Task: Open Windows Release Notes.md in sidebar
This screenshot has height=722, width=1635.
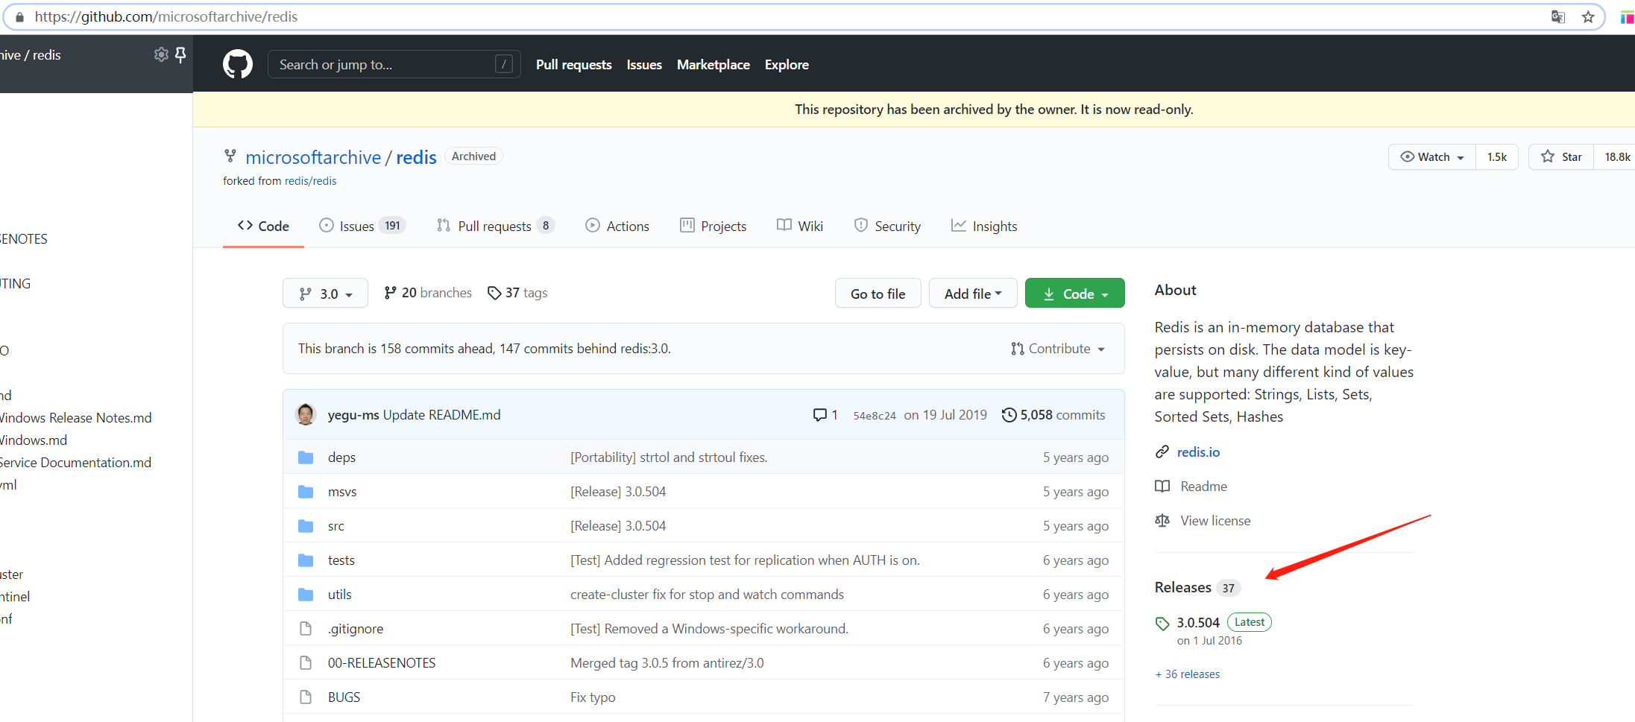Action: tap(75, 417)
